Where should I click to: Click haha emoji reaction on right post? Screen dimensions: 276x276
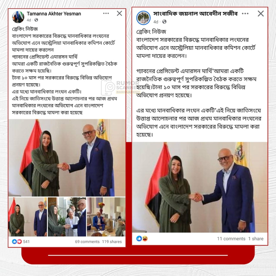click(145, 238)
